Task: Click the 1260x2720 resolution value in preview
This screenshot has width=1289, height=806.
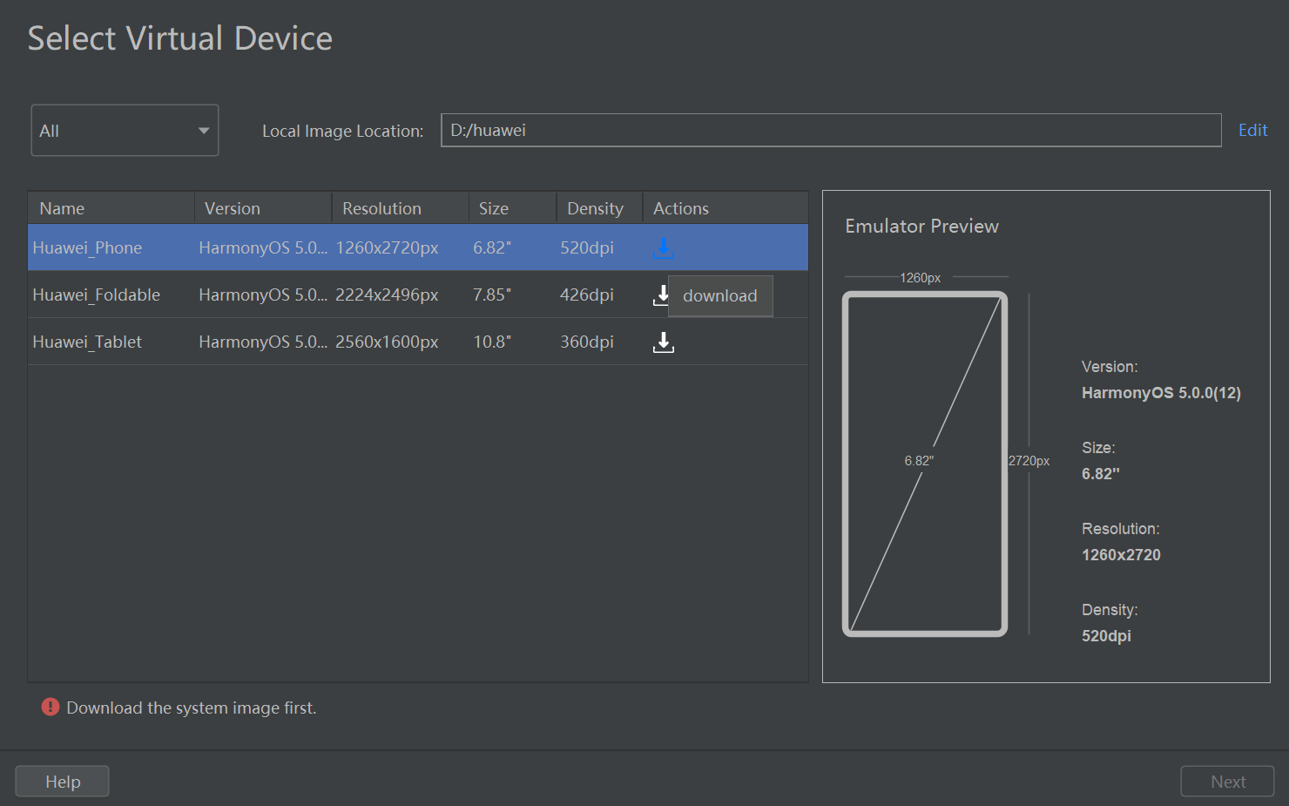Action: (x=1121, y=555)
